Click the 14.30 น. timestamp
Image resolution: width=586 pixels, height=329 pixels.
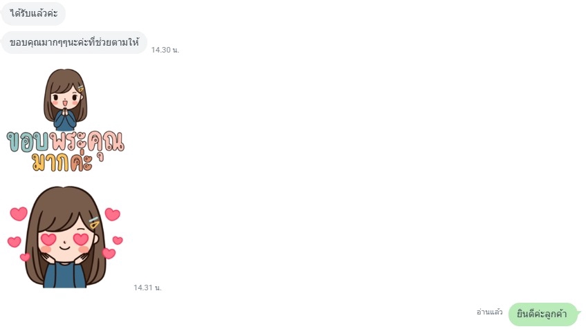tap(165, 50)
